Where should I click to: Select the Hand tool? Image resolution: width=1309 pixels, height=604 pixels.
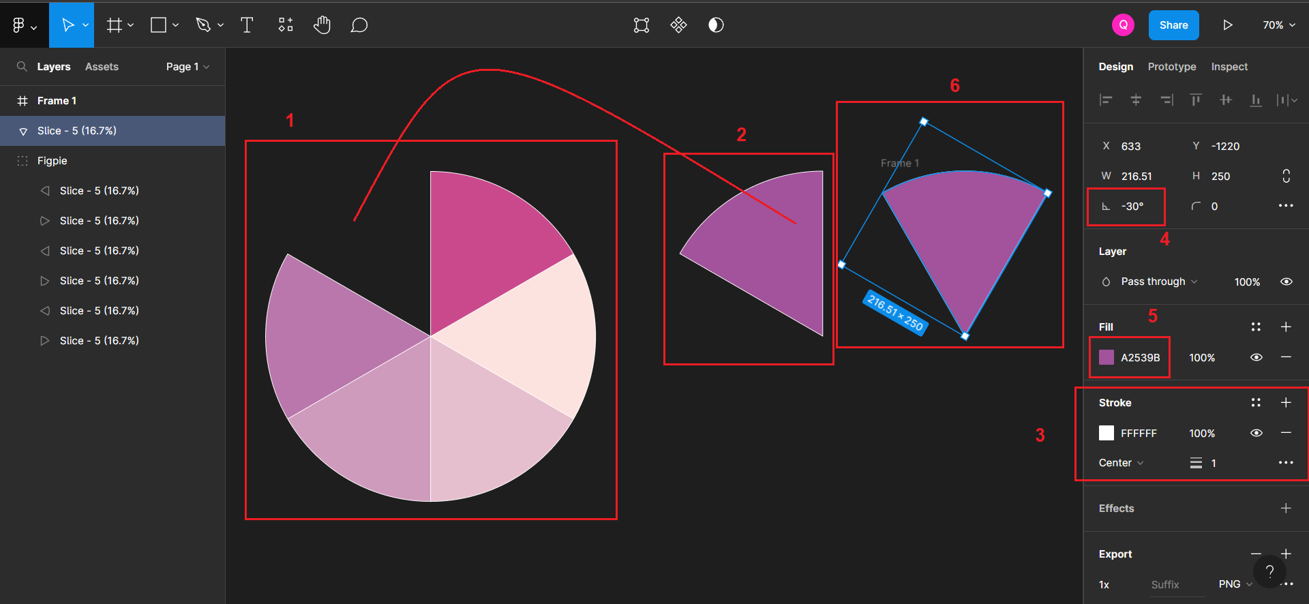coord(322,25)
